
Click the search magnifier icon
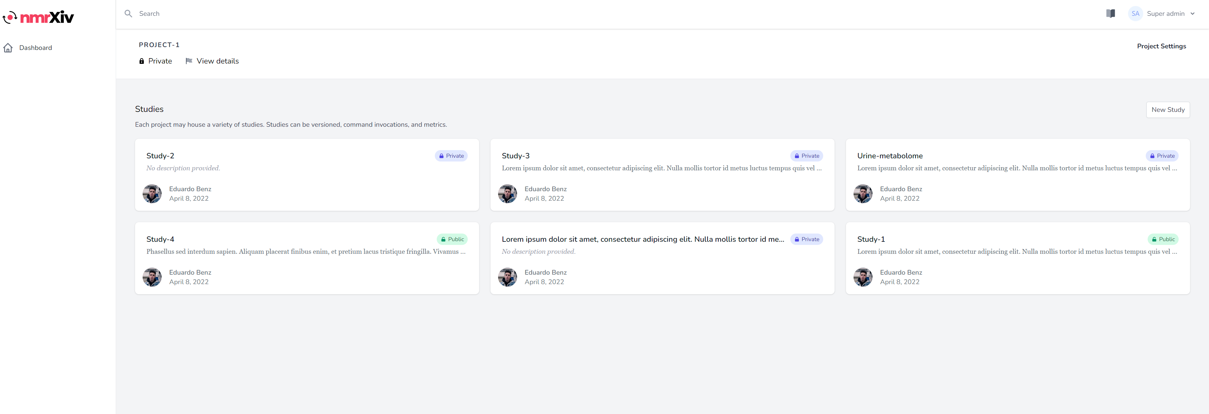(x=128, y=14)
